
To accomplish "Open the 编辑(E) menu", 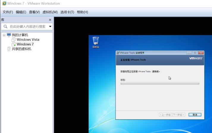I will coord(21,12).
